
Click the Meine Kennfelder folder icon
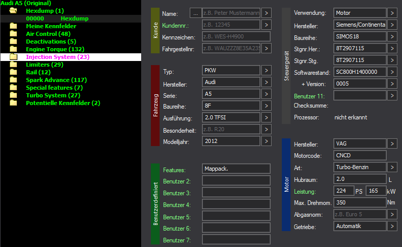coord(13,26)
